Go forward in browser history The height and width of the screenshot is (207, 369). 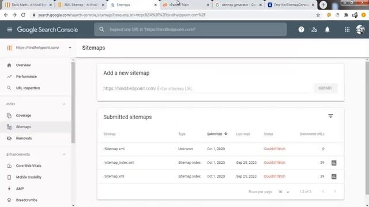[x=14, y=15]
